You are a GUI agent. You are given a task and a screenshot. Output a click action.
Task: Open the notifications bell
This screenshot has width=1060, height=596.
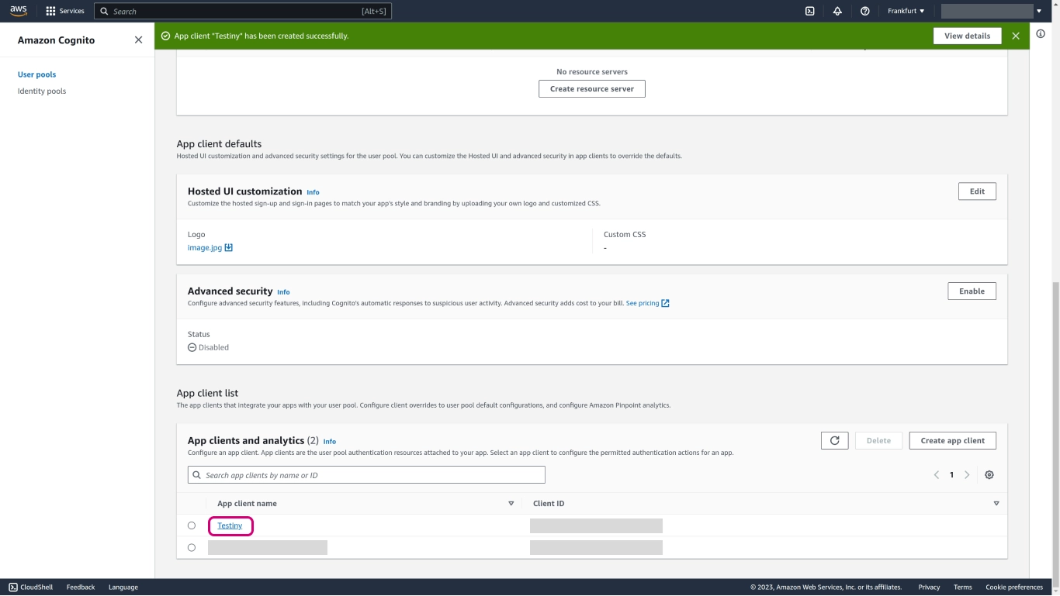(837, 11)
